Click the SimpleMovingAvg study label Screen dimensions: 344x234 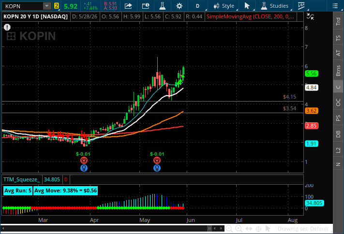(250, 16)
